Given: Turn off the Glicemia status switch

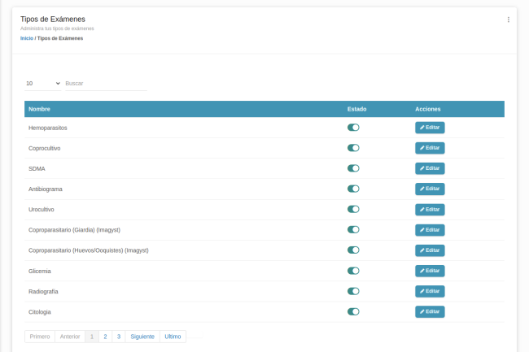Looking at the screenshot, I should [x=353, y=271].
